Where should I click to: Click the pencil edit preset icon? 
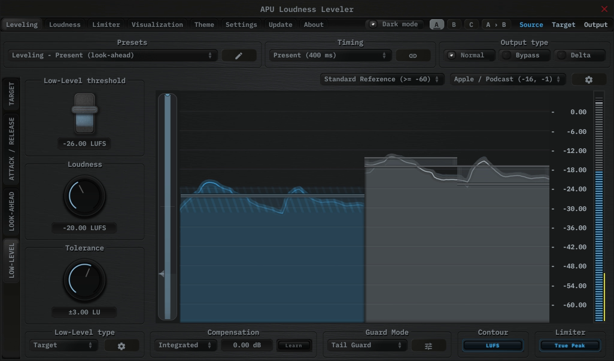point(239,56)
